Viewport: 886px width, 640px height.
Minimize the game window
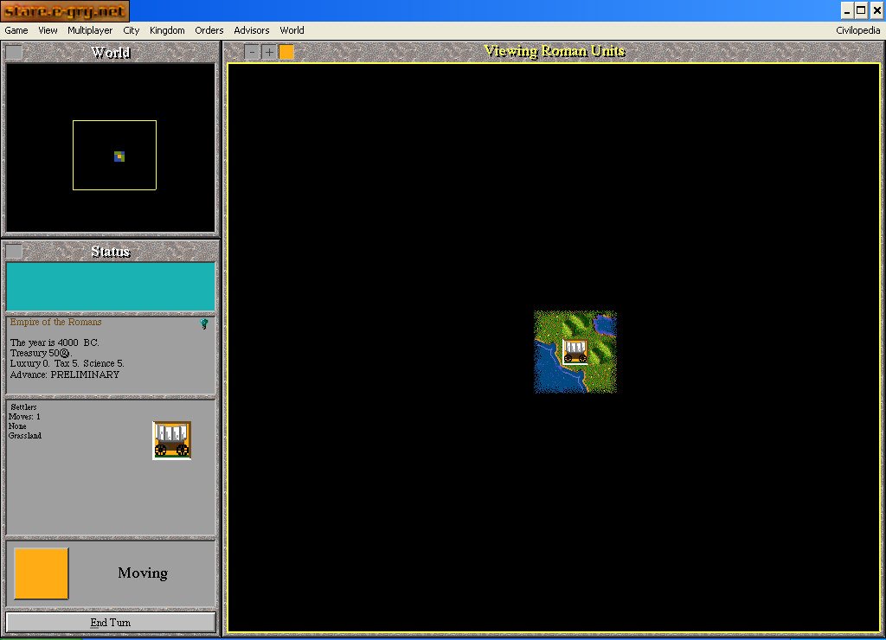point(846,10)
